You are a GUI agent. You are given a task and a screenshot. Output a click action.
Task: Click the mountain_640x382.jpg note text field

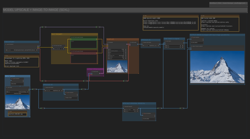(x=17, y=114)
